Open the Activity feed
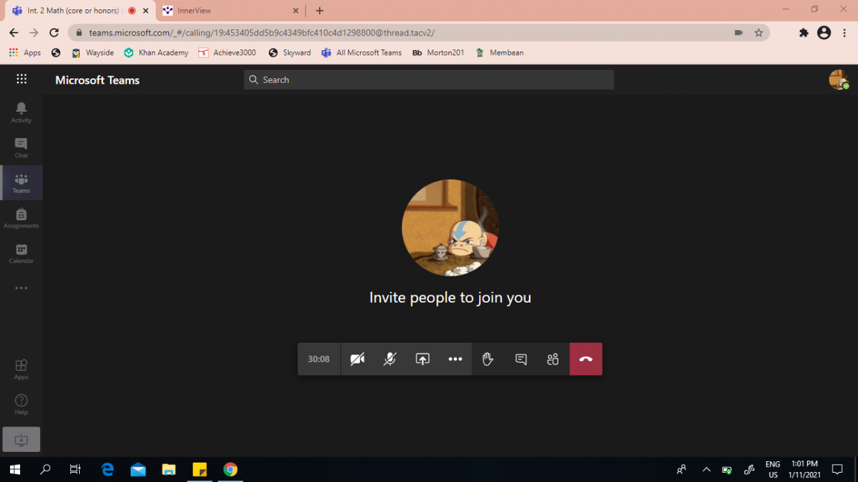Screen dimensions: 858x482 21,112
